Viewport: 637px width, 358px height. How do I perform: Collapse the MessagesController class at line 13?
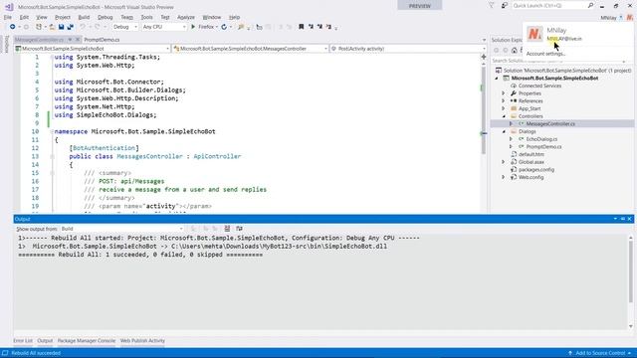(52, 156)
